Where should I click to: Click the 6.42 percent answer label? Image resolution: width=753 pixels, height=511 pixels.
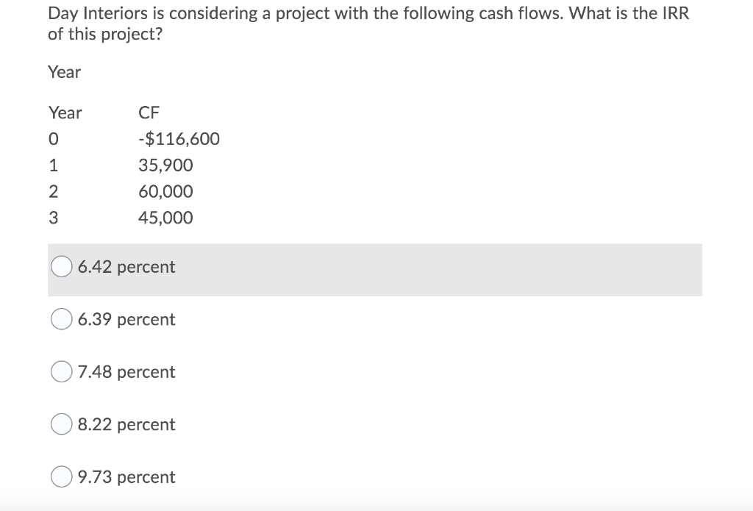point(126,267)
